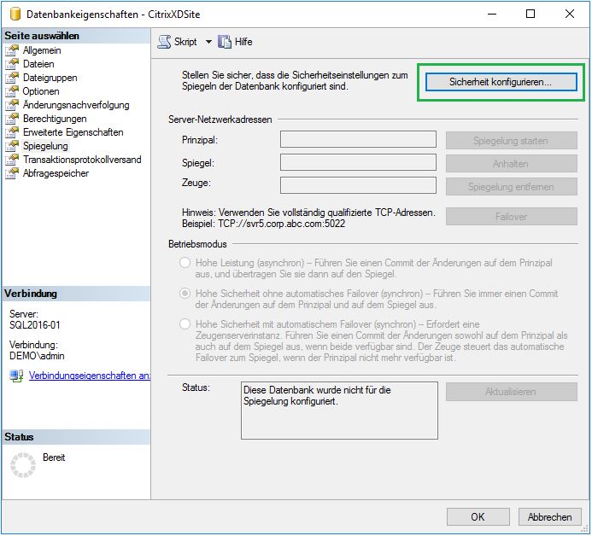Click the Dateien page icon
Viewport: 592px width, 536px height.
(12, 64)
